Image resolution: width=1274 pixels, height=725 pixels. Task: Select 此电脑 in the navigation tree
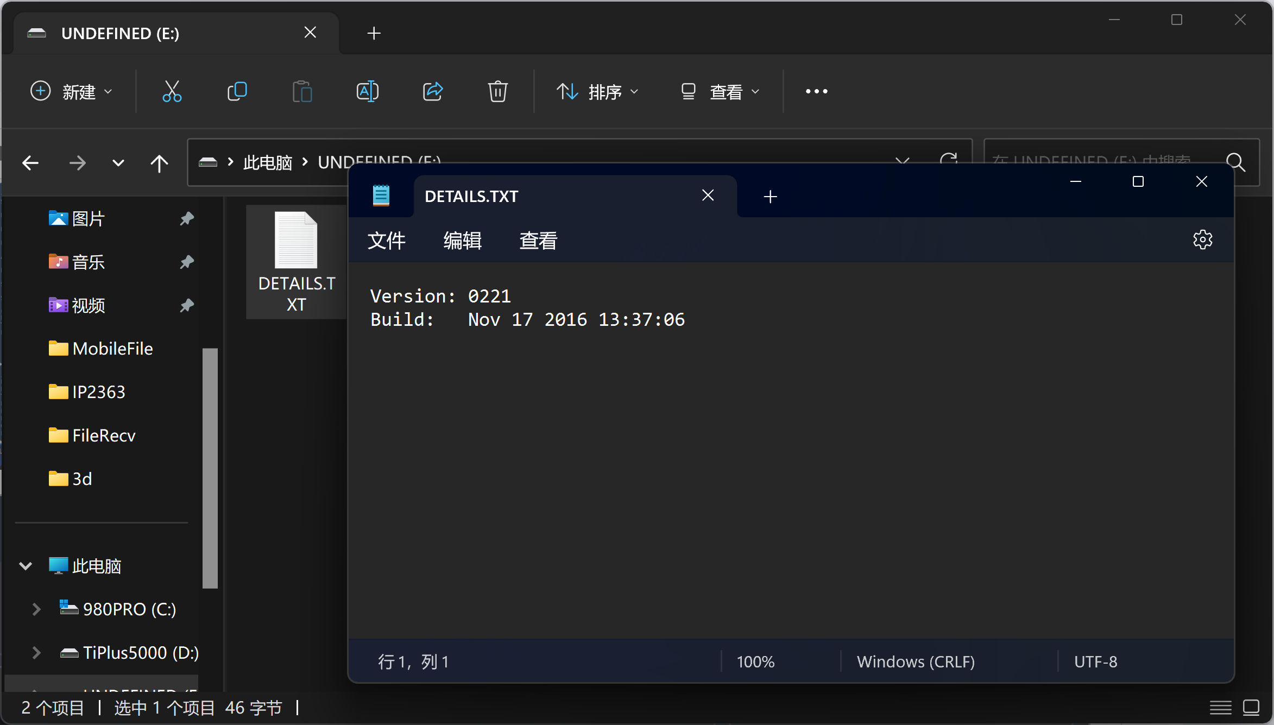click(x=85, y=566)
